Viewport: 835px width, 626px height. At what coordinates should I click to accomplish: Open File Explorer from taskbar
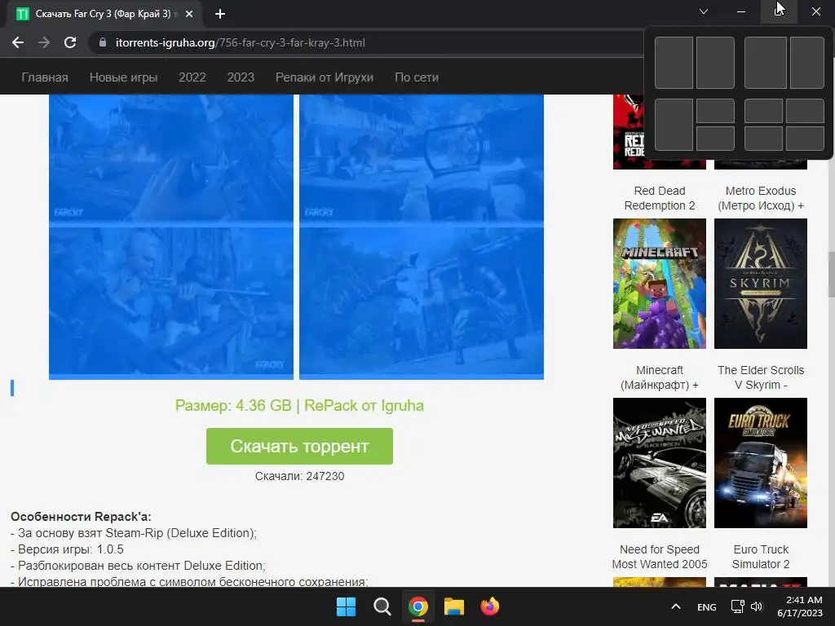pos(454,606)
